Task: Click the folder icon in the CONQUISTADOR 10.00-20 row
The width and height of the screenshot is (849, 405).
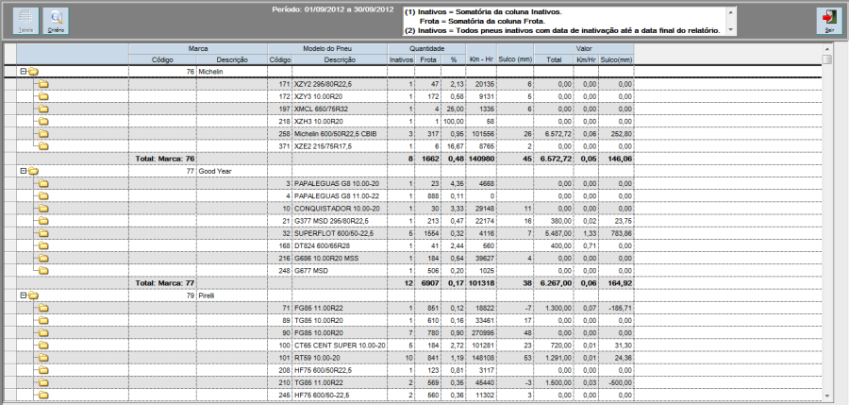Action: click(x=43, y=209)
